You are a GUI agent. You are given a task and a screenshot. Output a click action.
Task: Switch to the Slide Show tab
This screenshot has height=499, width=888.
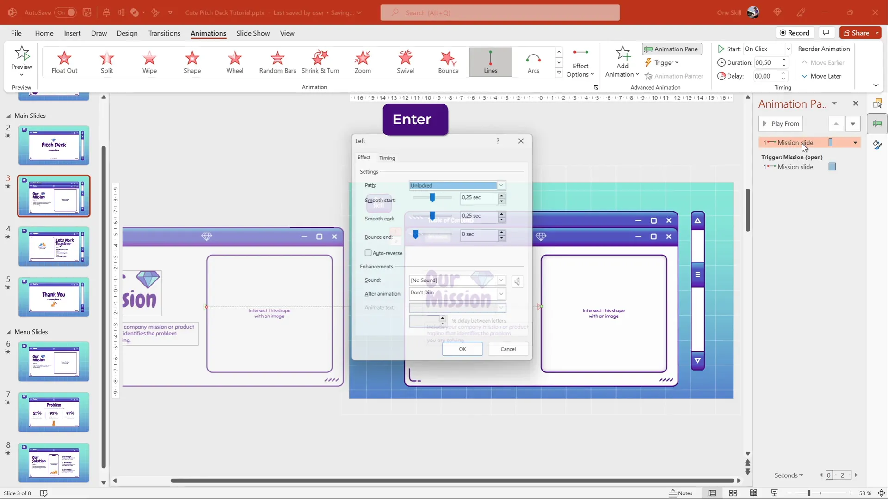pyautogui.click(x=253, y=33)
